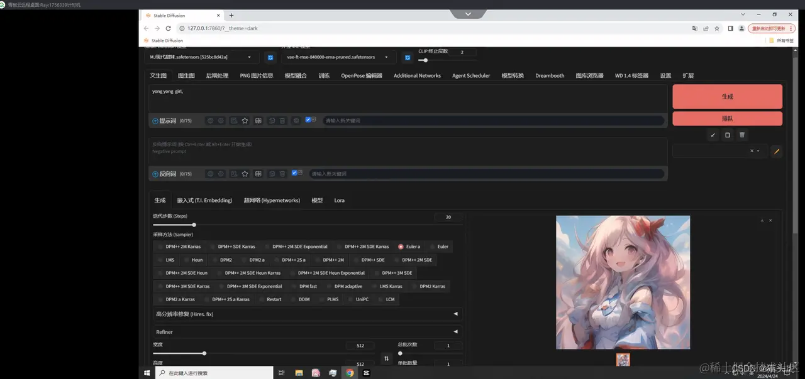
Task: Click the clipboard icon under the 排队 button
Action: coord(728,135)
